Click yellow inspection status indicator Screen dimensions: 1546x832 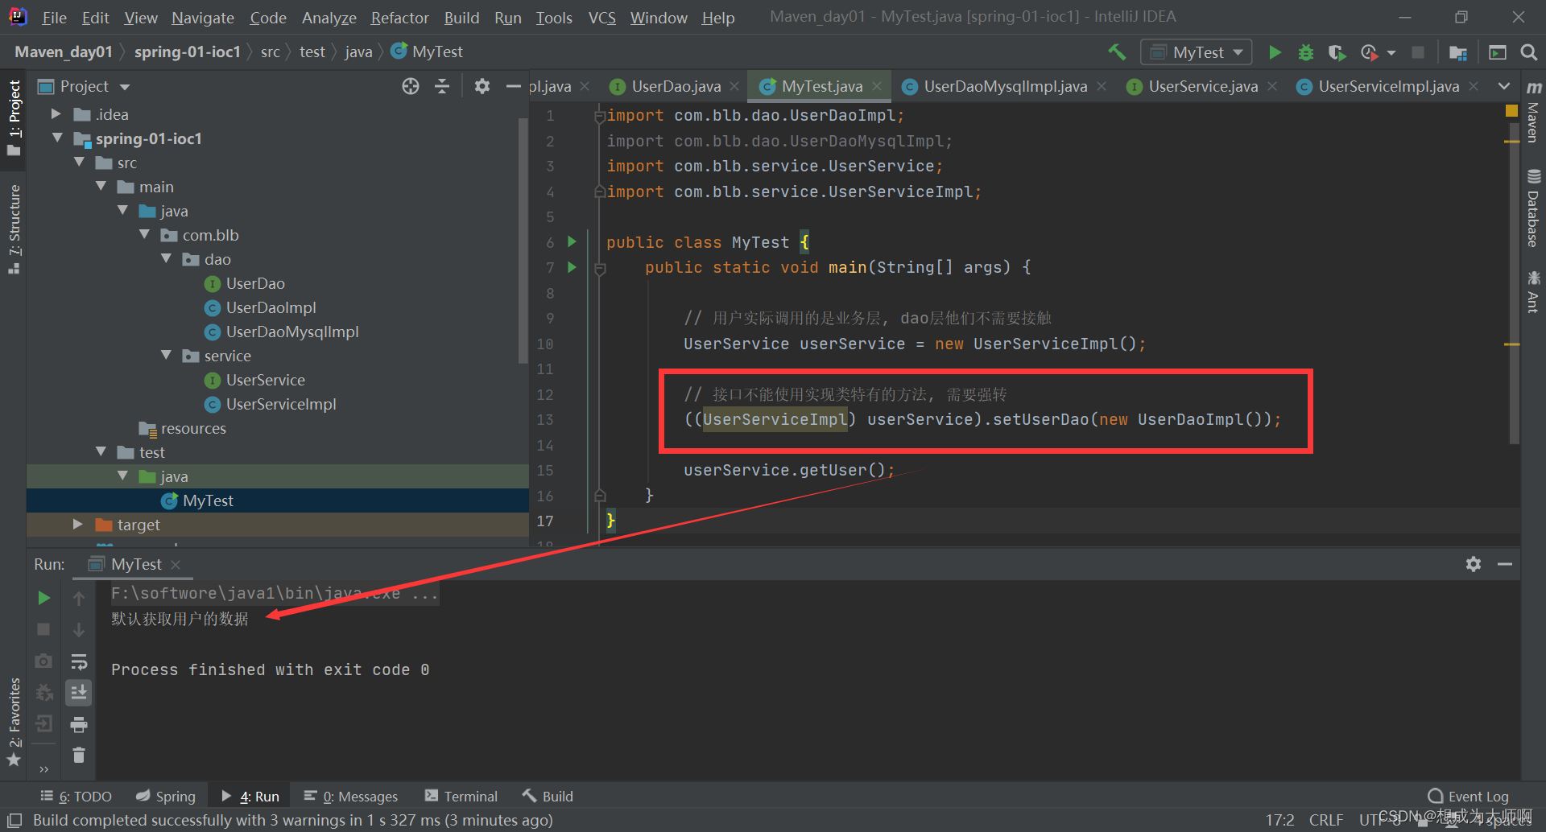(1511, 111)
